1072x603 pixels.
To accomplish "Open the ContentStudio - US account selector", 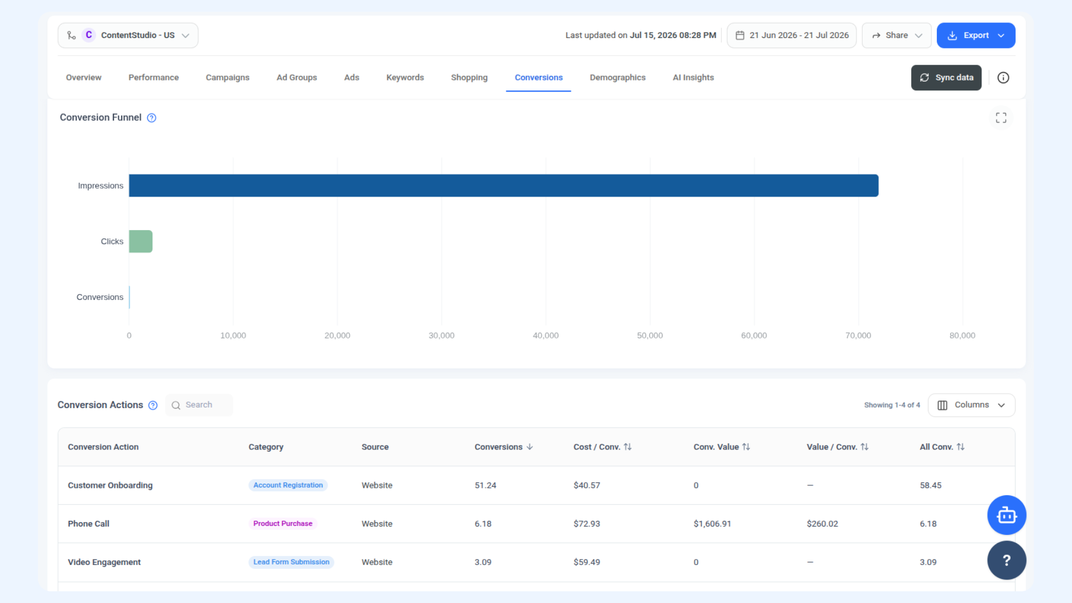I will click(128, 35).
